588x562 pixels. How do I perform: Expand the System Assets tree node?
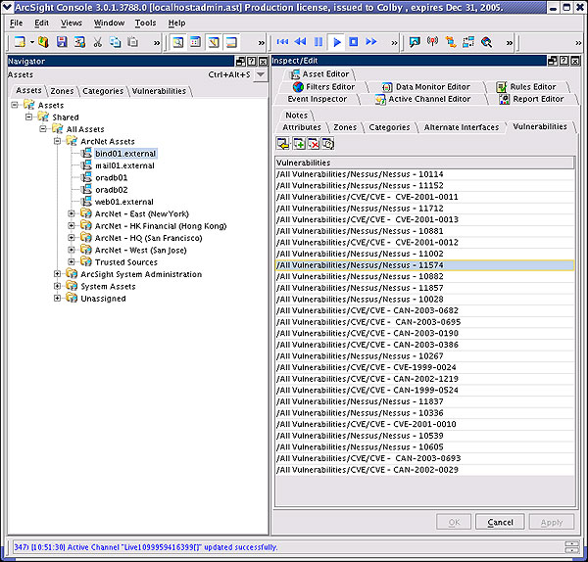[58, 286]
